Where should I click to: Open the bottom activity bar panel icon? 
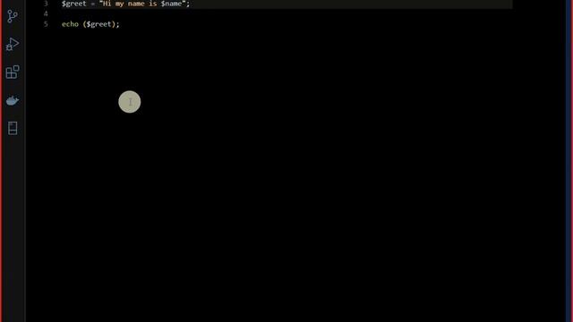point(13,128)
